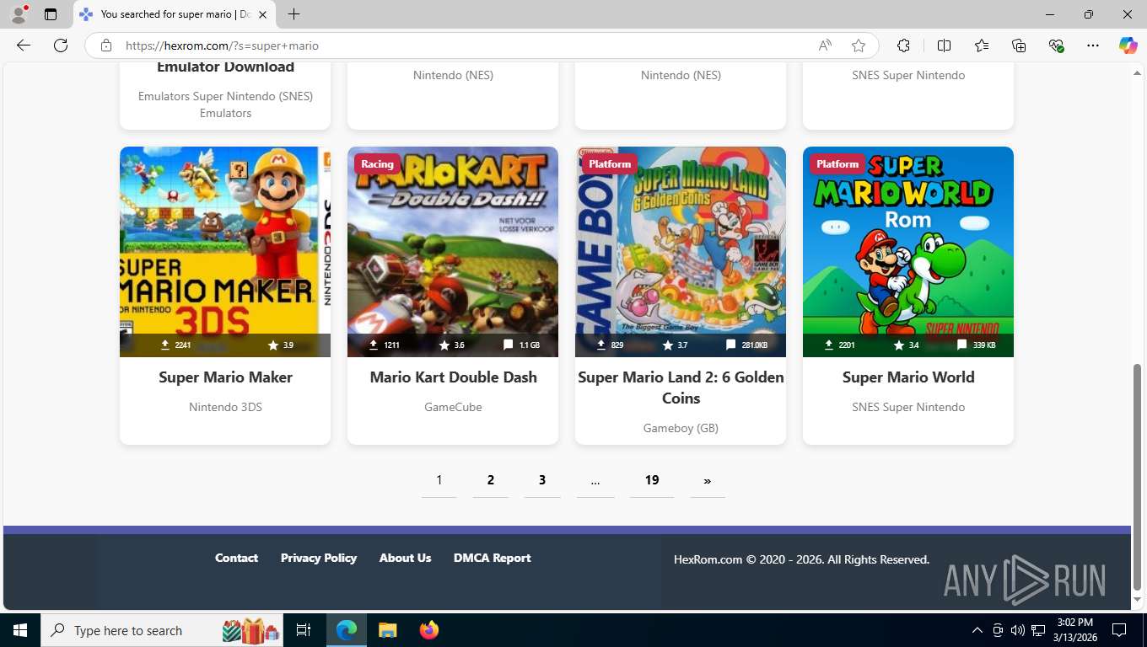Click Super Mario Land 2: 6 Golden Coins title
This screenshot has width=1147, height=647.
tap(681, 388)
